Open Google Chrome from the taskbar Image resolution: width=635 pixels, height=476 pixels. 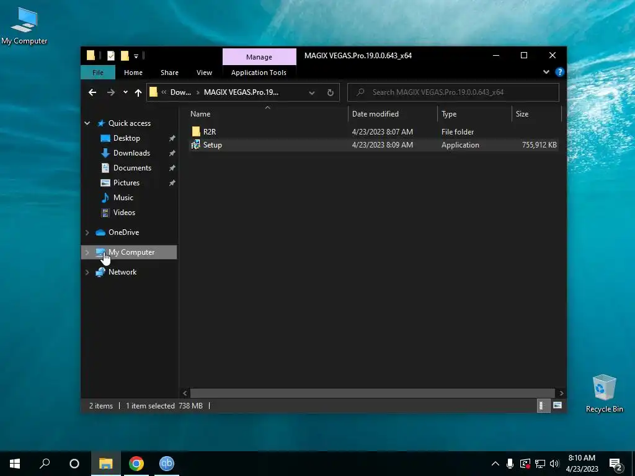pyautogui.click(x=136, y=464)
